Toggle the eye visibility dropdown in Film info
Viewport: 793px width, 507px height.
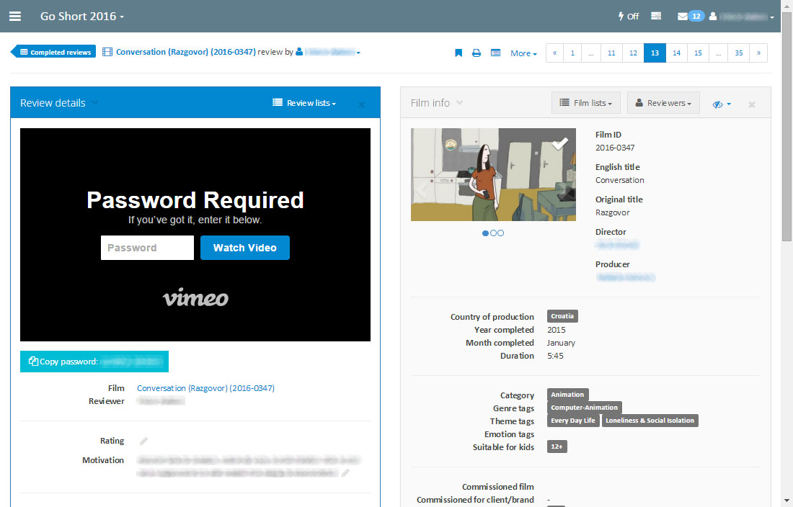[722, 104]
